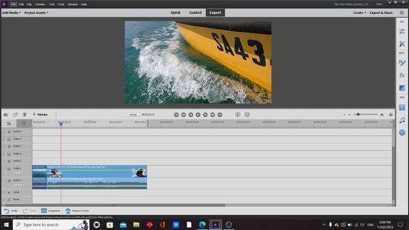The width and height of the screenshot is (409, 230).
Task: Mute the Audio 3 track speaker
Action: 9,146
